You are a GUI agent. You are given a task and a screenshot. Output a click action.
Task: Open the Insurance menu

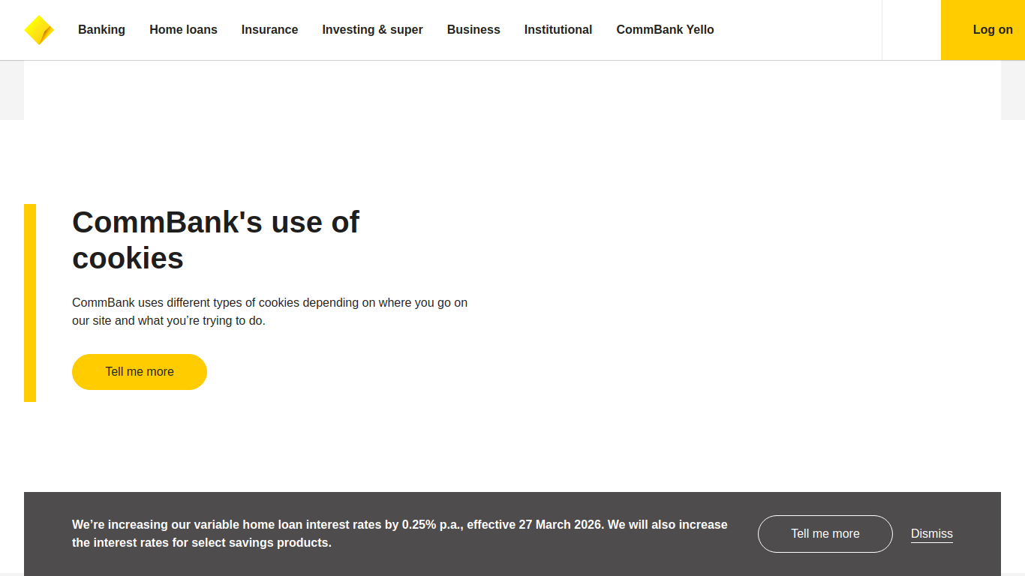click(269, 30)
